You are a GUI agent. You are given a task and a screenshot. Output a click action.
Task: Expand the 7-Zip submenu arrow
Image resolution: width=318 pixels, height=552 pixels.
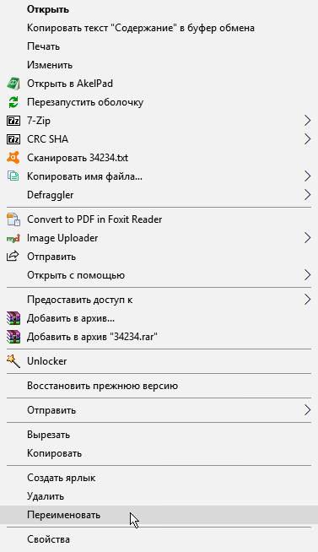(307, 121)
